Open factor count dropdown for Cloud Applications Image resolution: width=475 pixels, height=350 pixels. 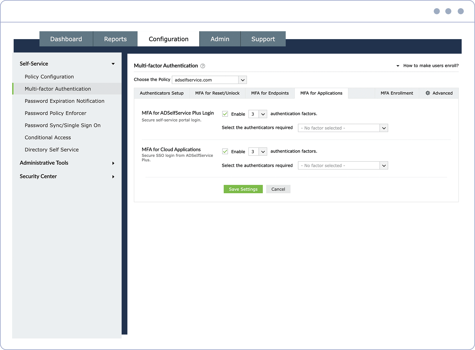click(258, 152)
